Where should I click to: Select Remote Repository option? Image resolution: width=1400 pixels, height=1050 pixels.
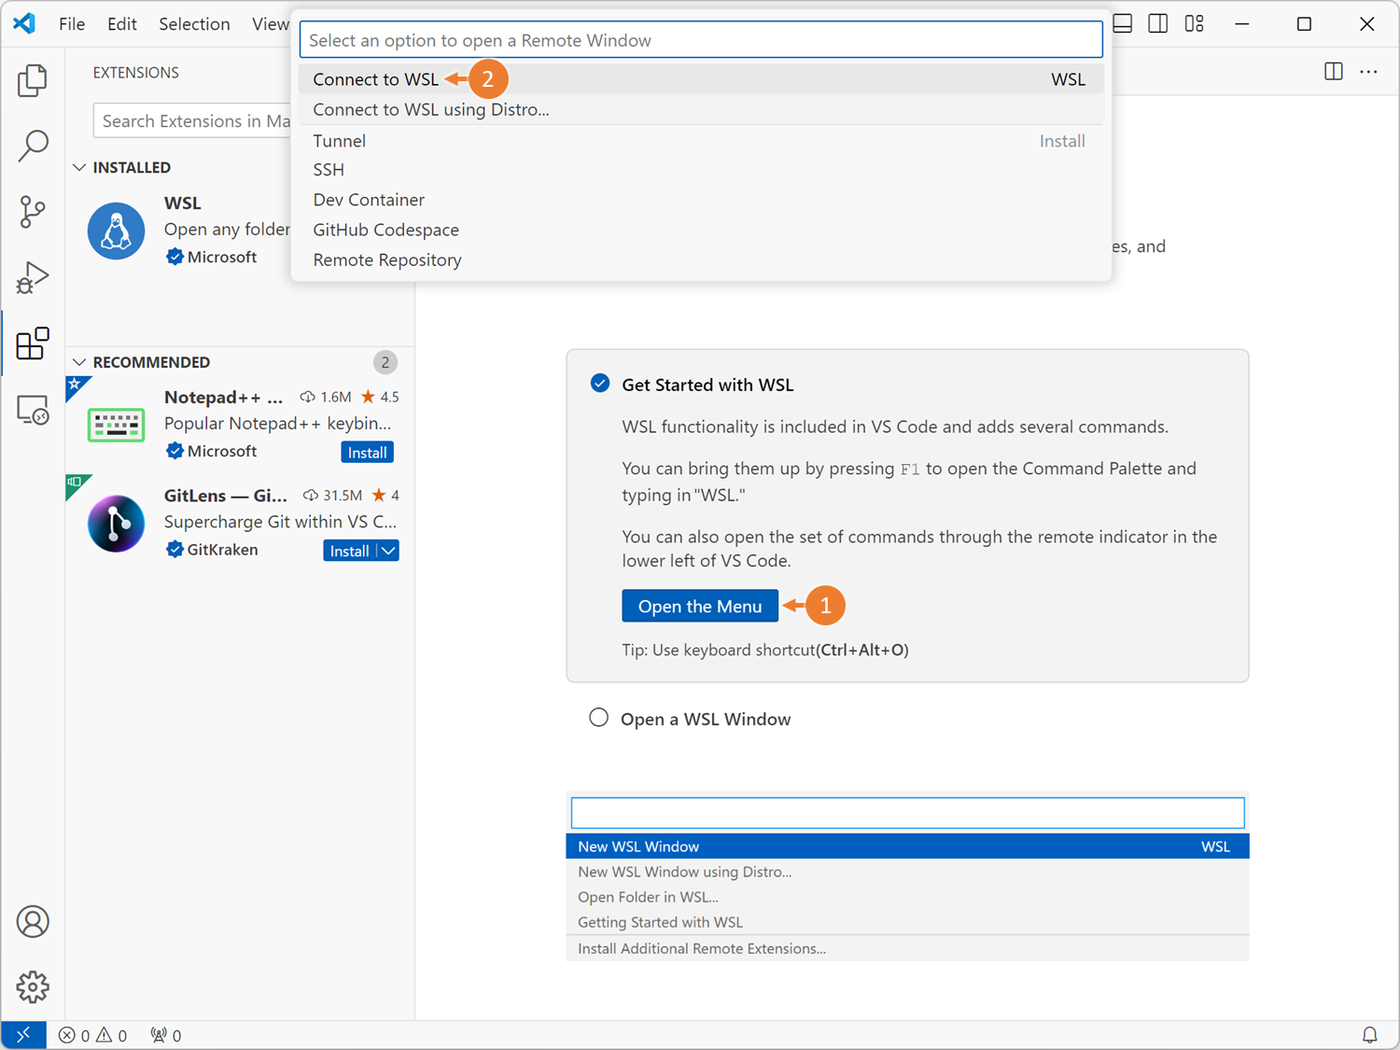pos(701,259)
